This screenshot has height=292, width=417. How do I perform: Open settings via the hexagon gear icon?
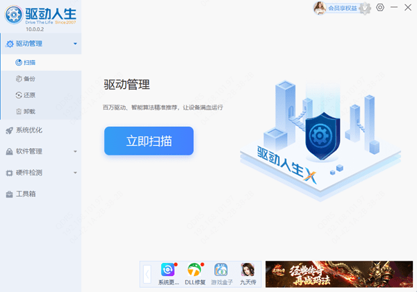click(x=379, y=8)
